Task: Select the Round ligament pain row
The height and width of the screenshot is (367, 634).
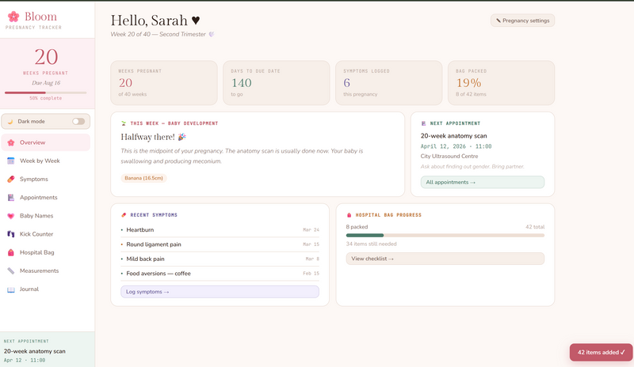Action: tap(220, 244)
